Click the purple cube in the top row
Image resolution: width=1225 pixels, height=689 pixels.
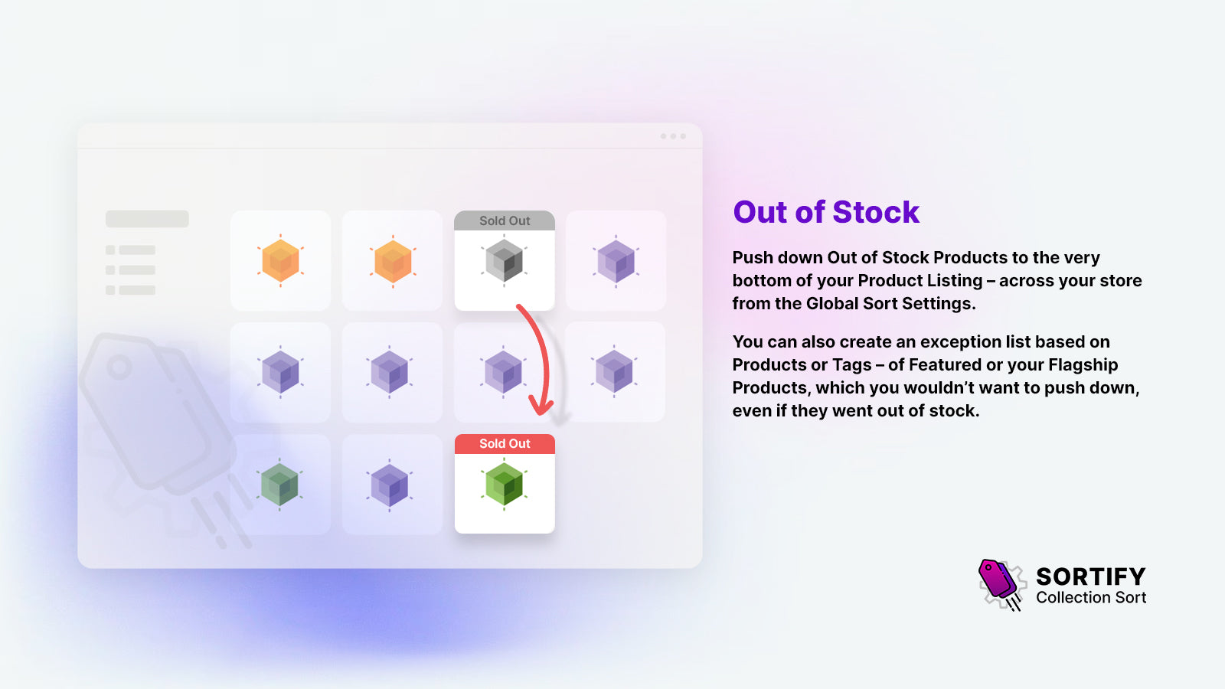pos(616,261)
